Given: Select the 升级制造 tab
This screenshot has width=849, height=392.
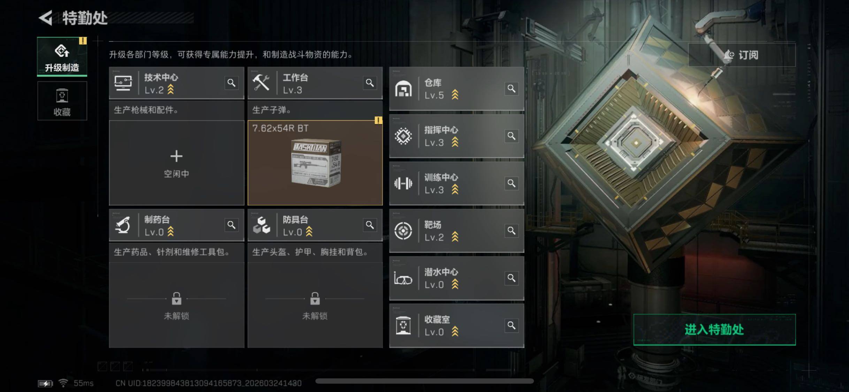Looking at the screenshot, I should [x=62, y=56].
